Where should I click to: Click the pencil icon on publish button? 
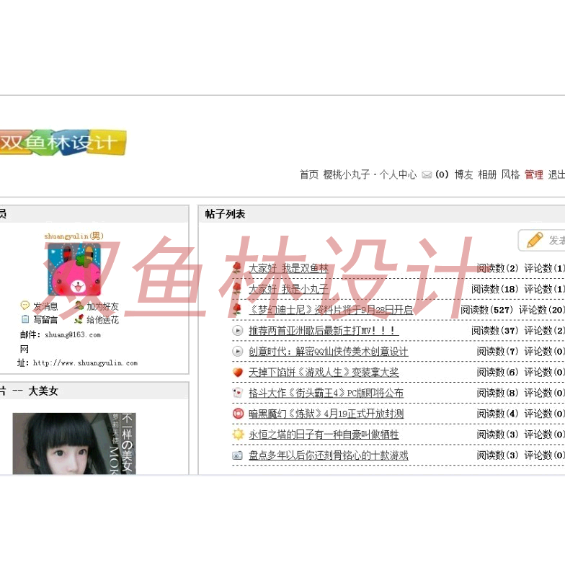pos(535,240)
